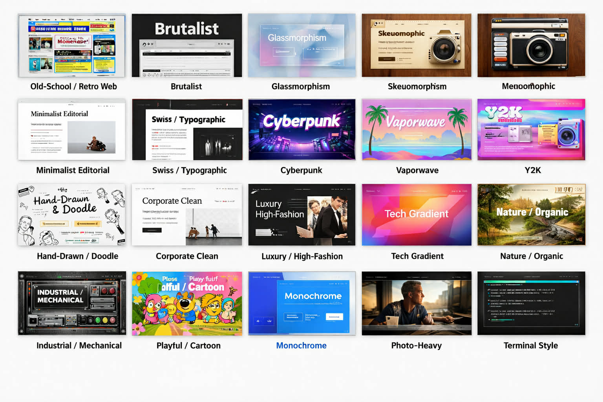603x402 pixels.
Task: Choose the Nature / Organic style preview
Action: click(x=531, y=215)
